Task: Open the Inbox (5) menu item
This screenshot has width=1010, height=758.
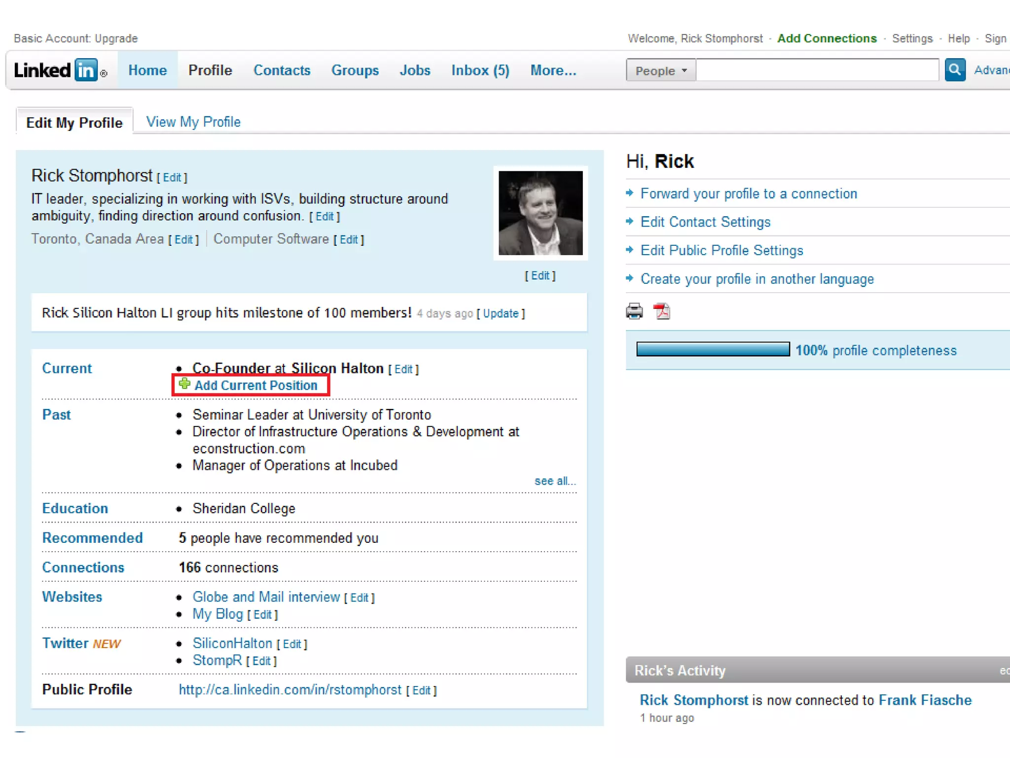Action: [x=480, y=70]
